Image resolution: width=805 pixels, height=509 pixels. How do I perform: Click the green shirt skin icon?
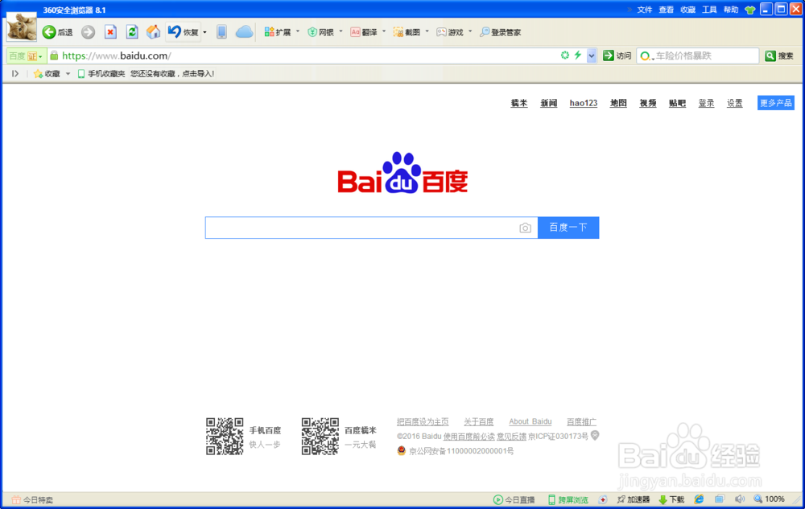point(750,10)
